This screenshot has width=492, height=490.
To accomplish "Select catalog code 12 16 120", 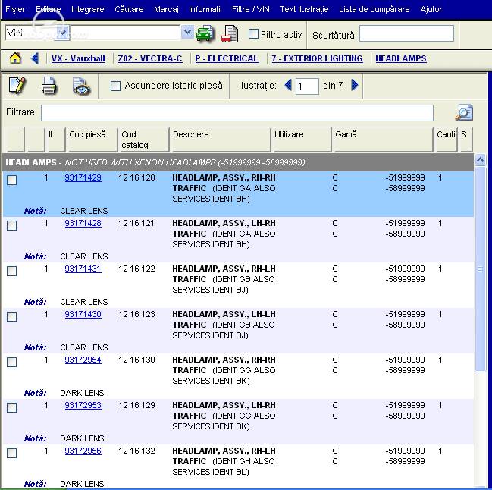I will pyautogui.click(x=136, y=177).
